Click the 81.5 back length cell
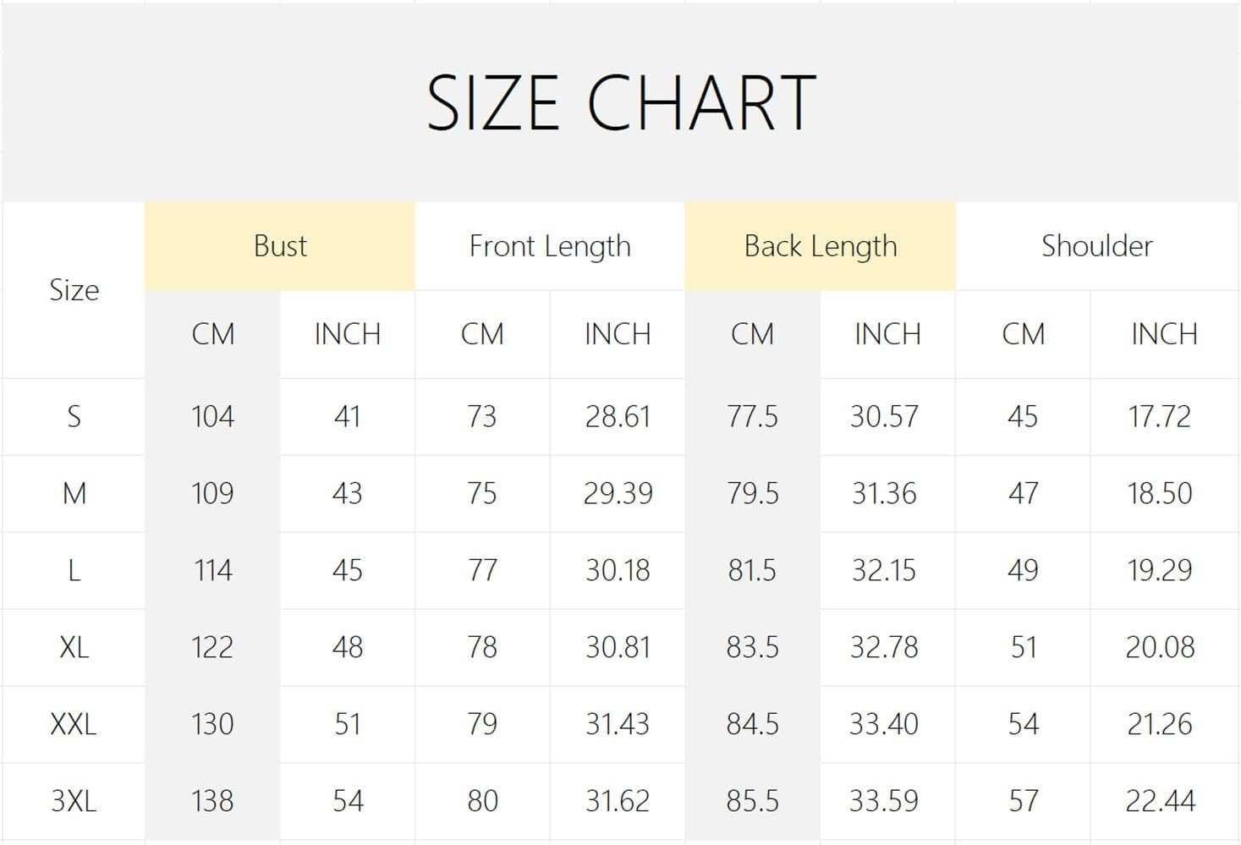This screenshot has height=845, width=1241. [x=752, y=570]
